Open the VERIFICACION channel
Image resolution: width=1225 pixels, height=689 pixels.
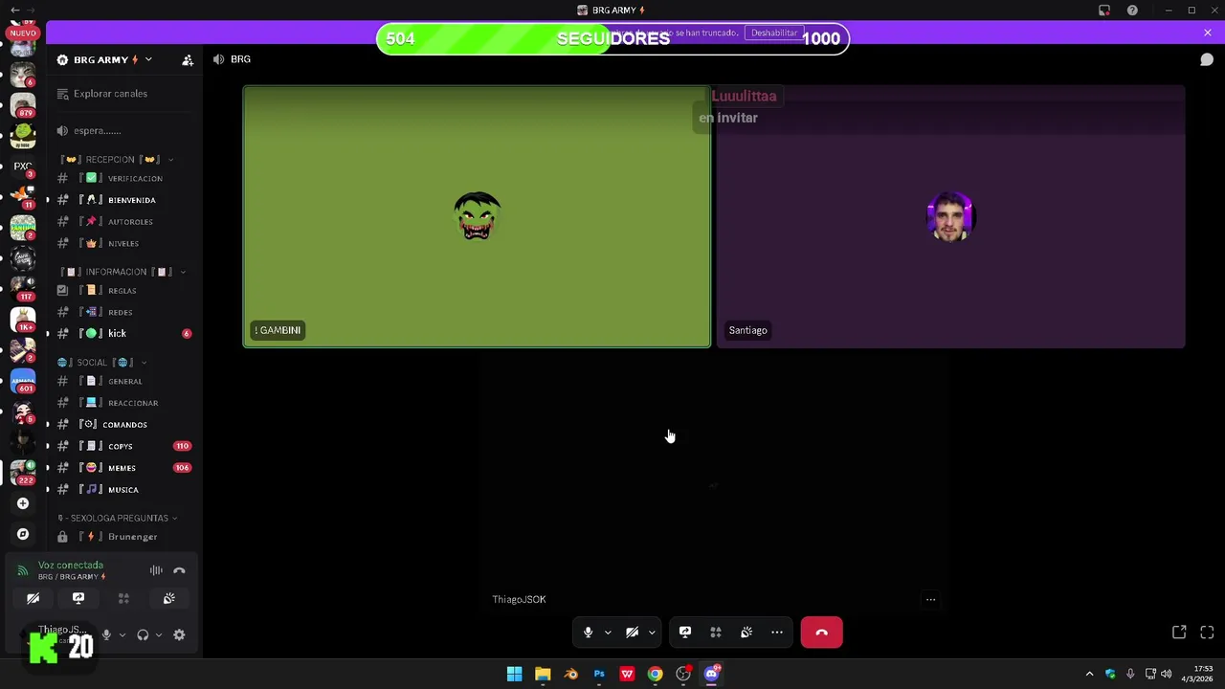click(x=123, y=179)
